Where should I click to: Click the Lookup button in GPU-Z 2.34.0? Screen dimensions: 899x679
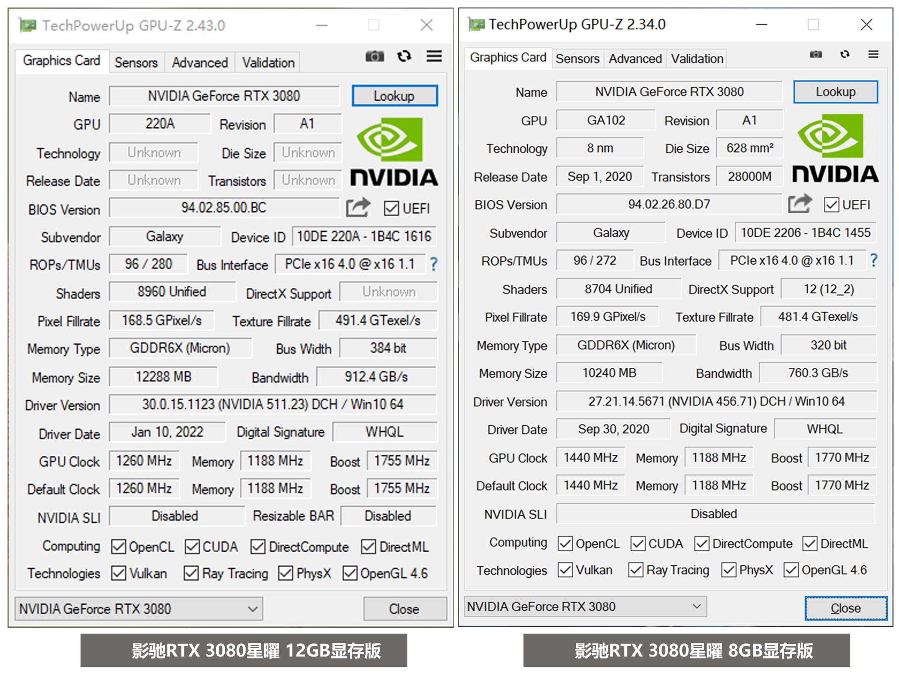[x=835, y=92]
